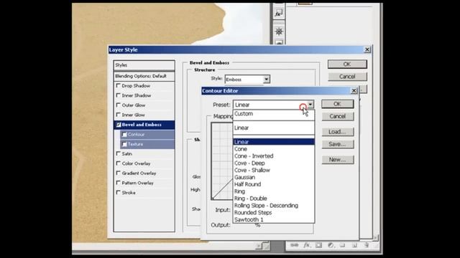
Task: Select the Styles entry in Layer Style list
Action: 144,65
